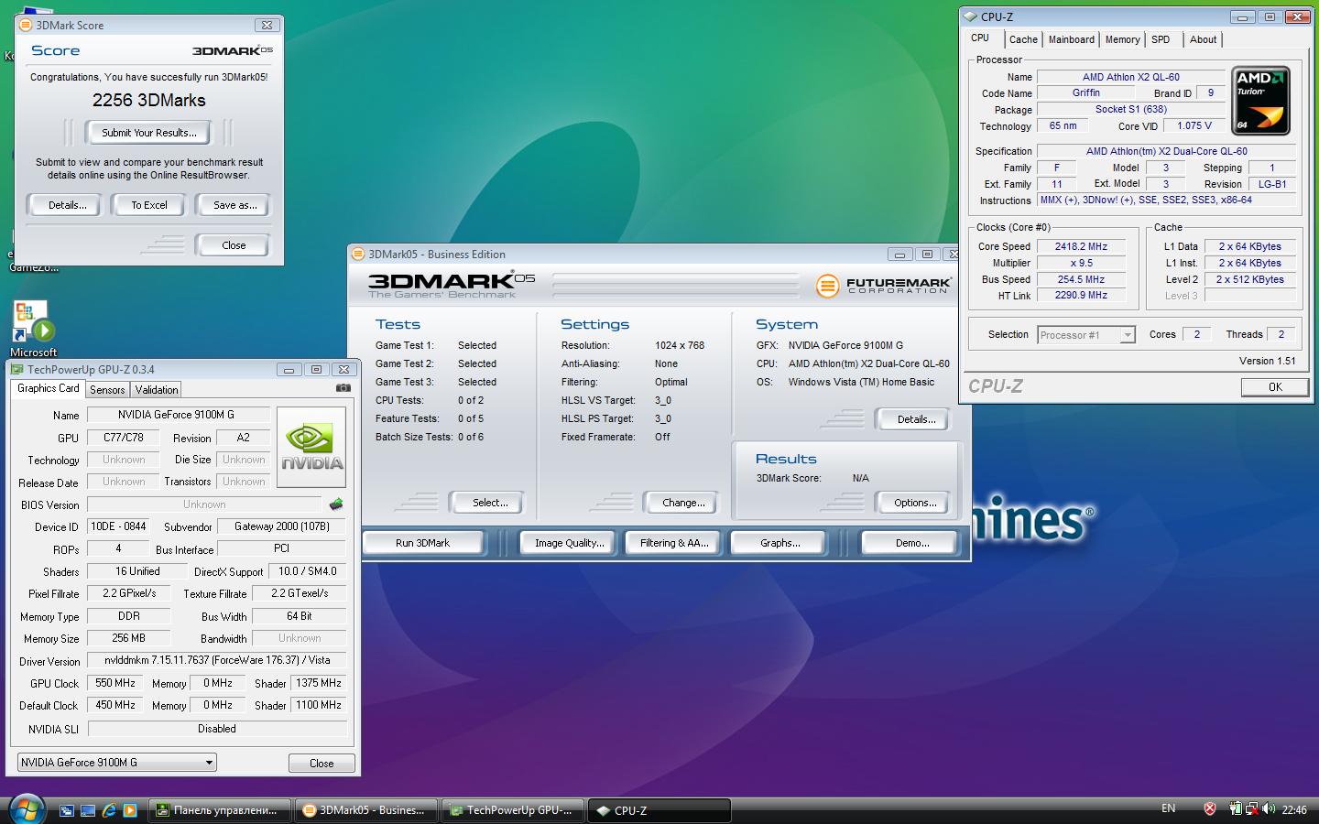Click the GPU Clock value 550 MHz
Image resolution: width=1319 pixels, height=824 pixels.
click(115, 683)
